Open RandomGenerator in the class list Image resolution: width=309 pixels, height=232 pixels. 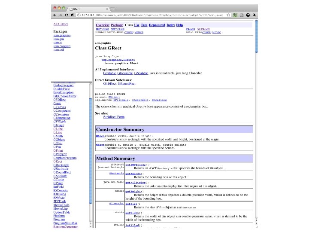(66, 227)
